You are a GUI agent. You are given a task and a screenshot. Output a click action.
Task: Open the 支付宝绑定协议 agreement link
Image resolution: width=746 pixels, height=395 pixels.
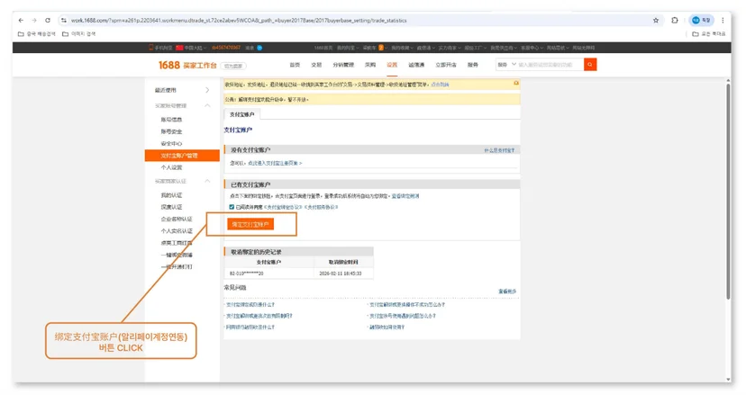pyautogui.click(x=283, y=207)
